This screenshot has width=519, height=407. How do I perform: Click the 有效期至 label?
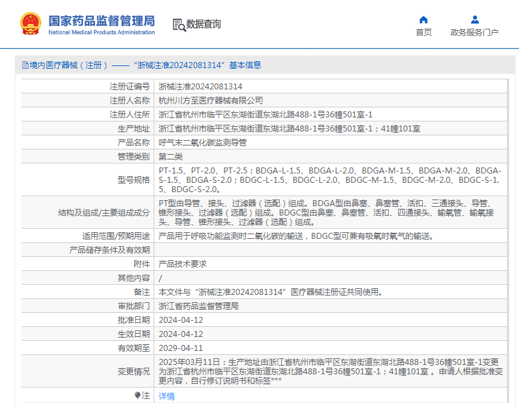click(134, 348)
